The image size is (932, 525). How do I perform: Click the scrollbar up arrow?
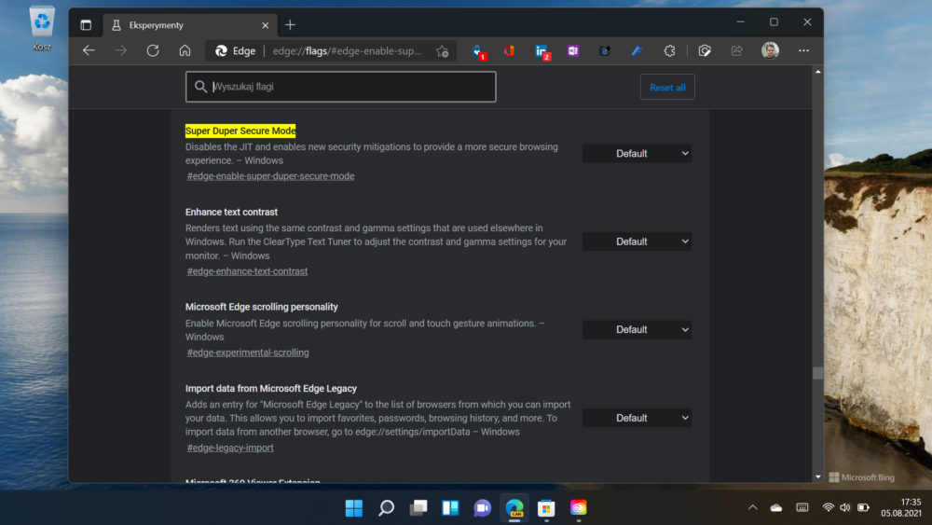click(818, 72)
